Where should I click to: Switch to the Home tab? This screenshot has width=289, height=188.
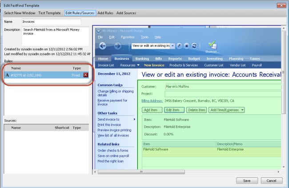point(103,58)
